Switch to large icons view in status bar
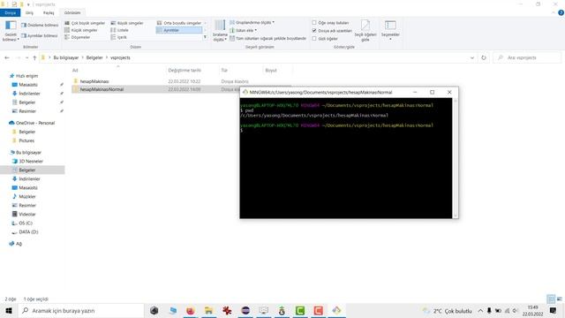Viewport: 565px width, 318px height. (560, 299)
